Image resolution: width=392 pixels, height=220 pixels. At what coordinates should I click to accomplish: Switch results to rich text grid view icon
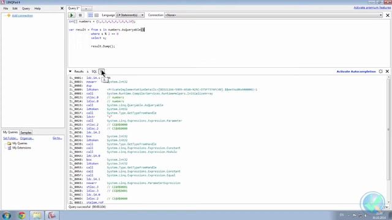click(90, 15)
